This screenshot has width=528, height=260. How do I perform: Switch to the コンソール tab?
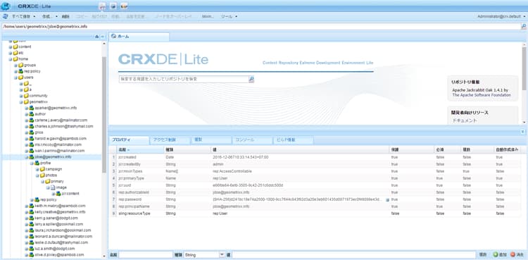(252, 140)
